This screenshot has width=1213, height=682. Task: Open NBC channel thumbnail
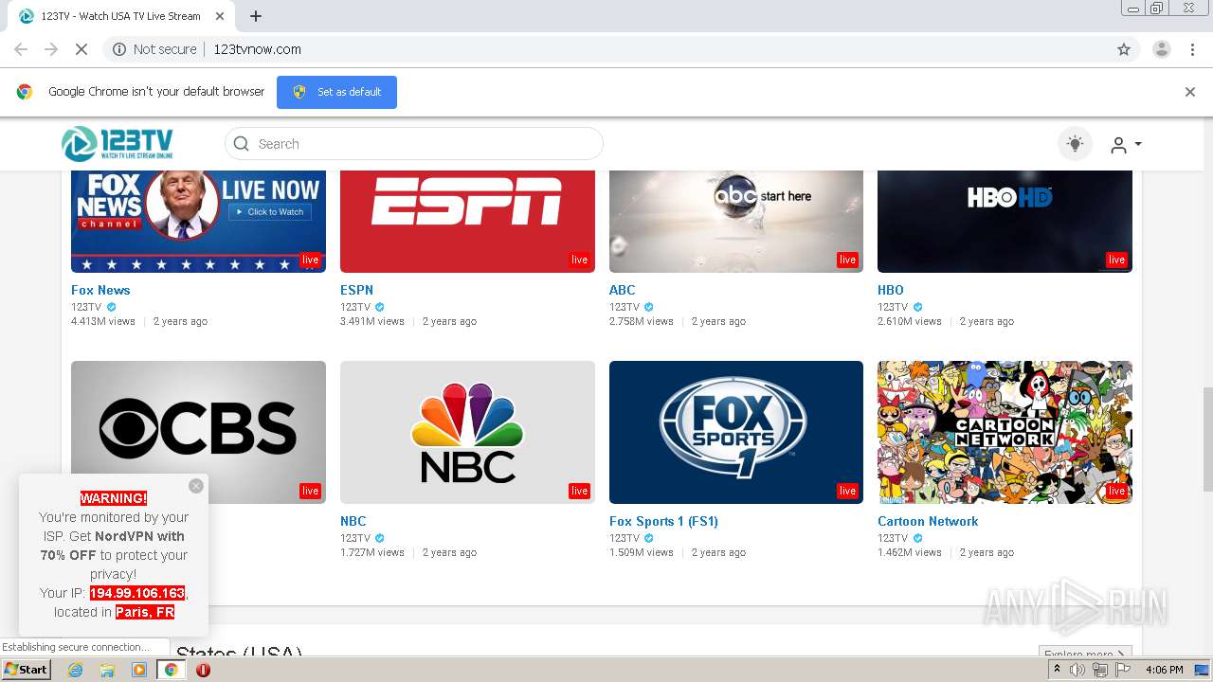pyautogui.click(x=467, y=432)
